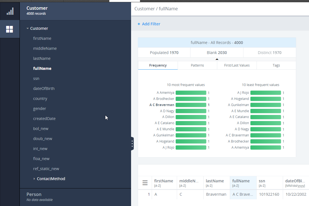Viewport: 309px width, 206px height.
Task: Click the A C Braverman bar in most frequent
Action: [x=191, y=105]
